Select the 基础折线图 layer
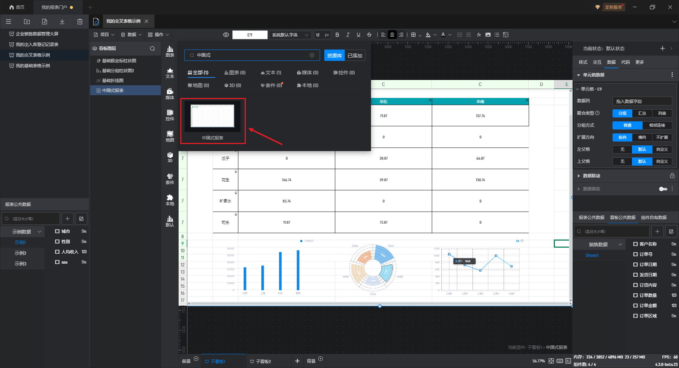Image resolution: width=679 pixels, height=368 pixels. (126, 81)
